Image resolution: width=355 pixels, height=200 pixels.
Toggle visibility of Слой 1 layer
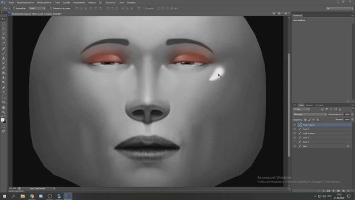tap(295, 142)
